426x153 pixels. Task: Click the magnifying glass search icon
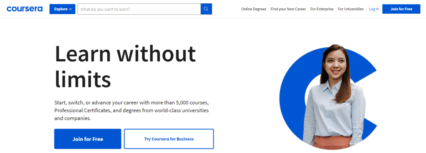(206, 9)
